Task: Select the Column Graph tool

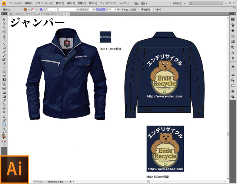Action: (4, 88)
